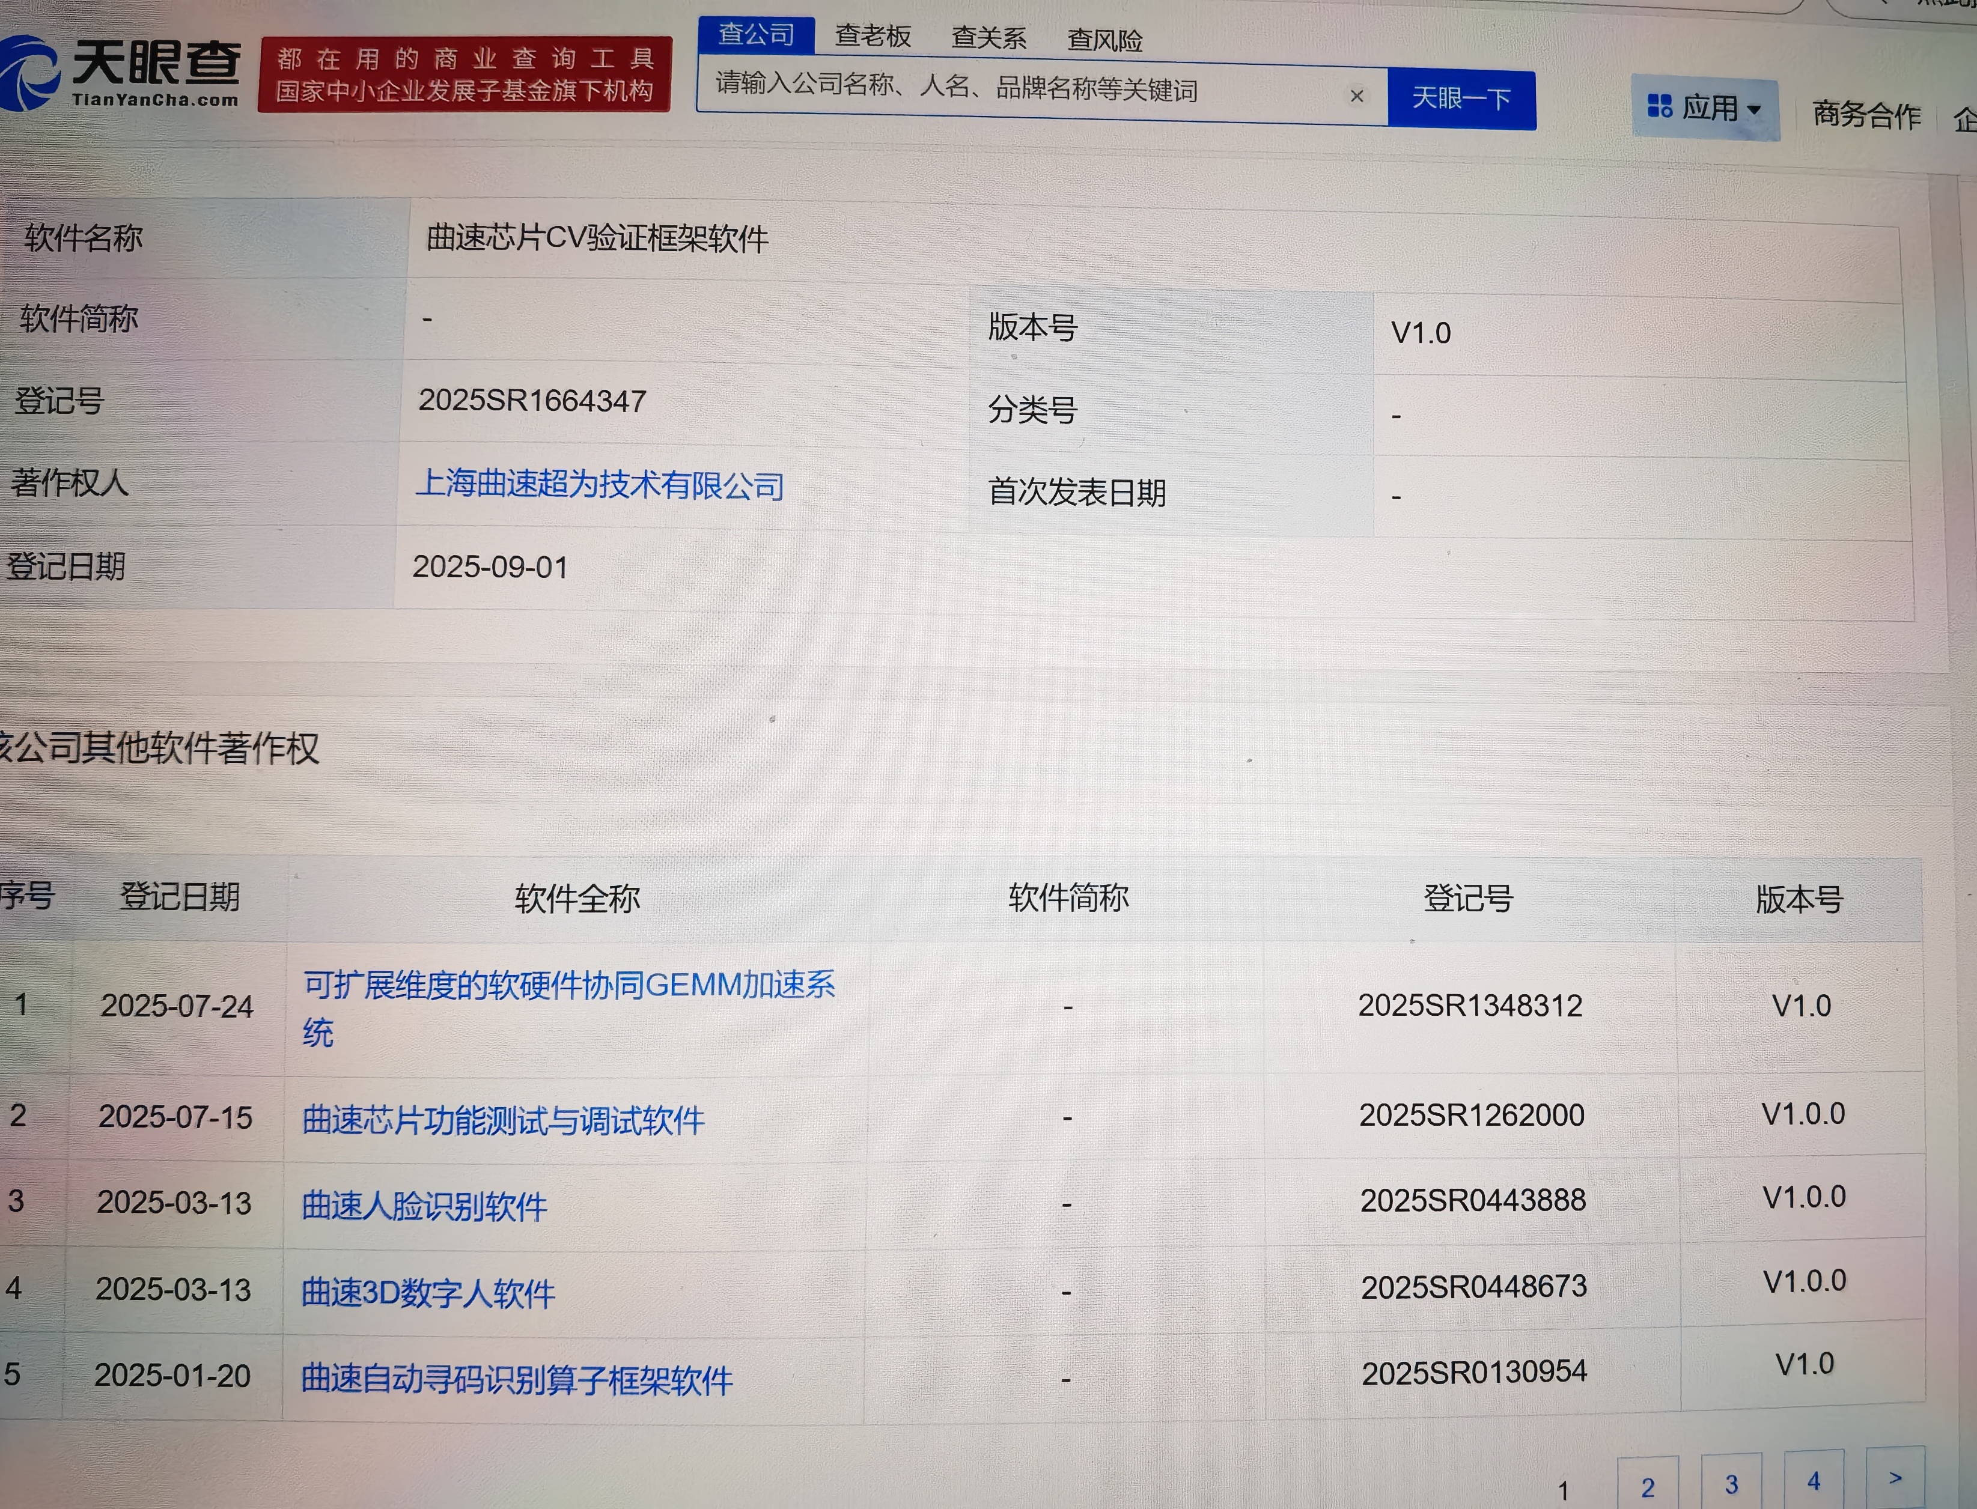Click the next page arrow

1895,1478
